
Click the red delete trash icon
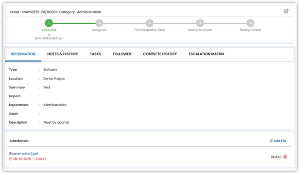coord(285,157)
